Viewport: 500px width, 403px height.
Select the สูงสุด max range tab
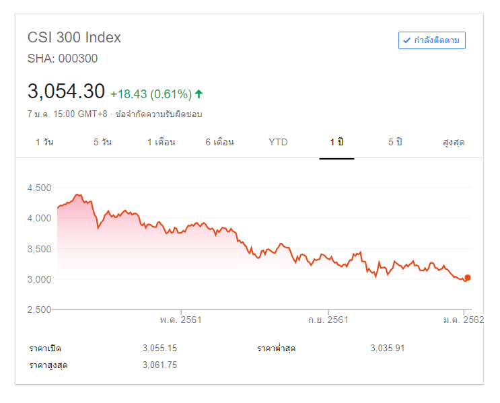pyautogui.click(x=454, y=143)
